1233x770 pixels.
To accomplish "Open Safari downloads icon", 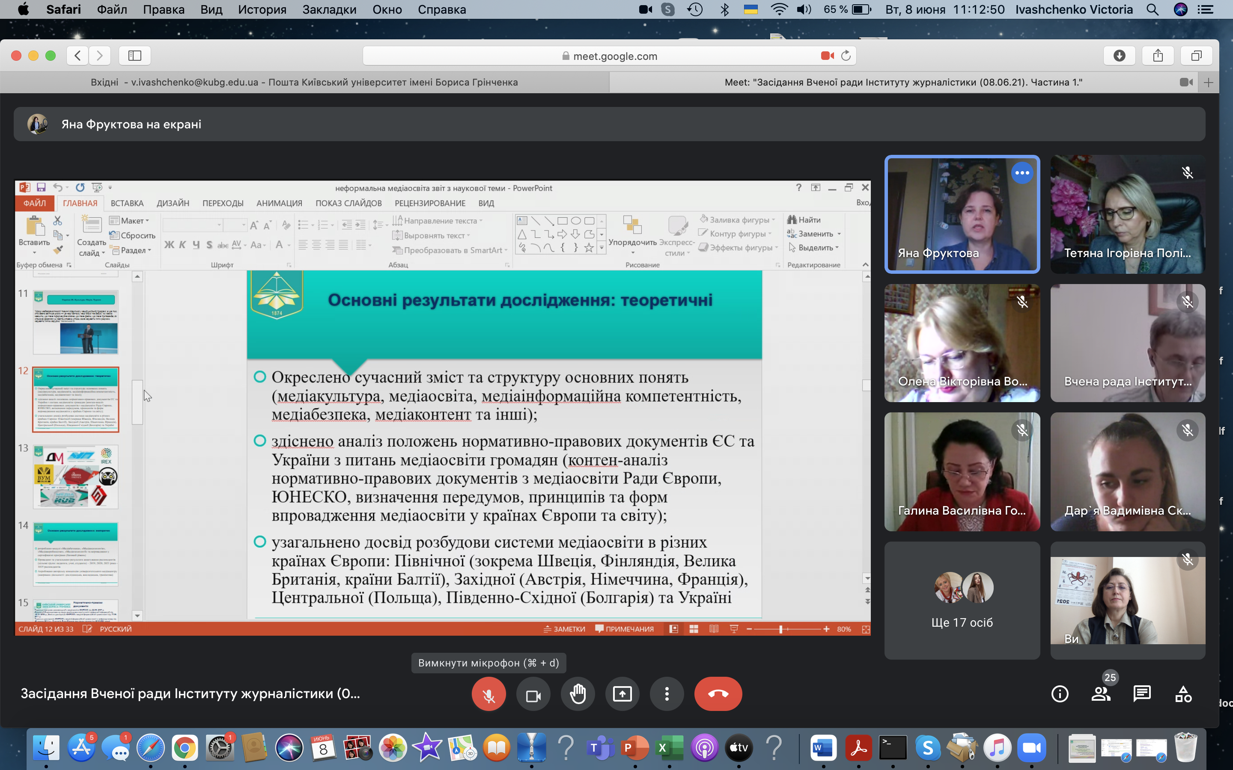I will pos(1119,56).
